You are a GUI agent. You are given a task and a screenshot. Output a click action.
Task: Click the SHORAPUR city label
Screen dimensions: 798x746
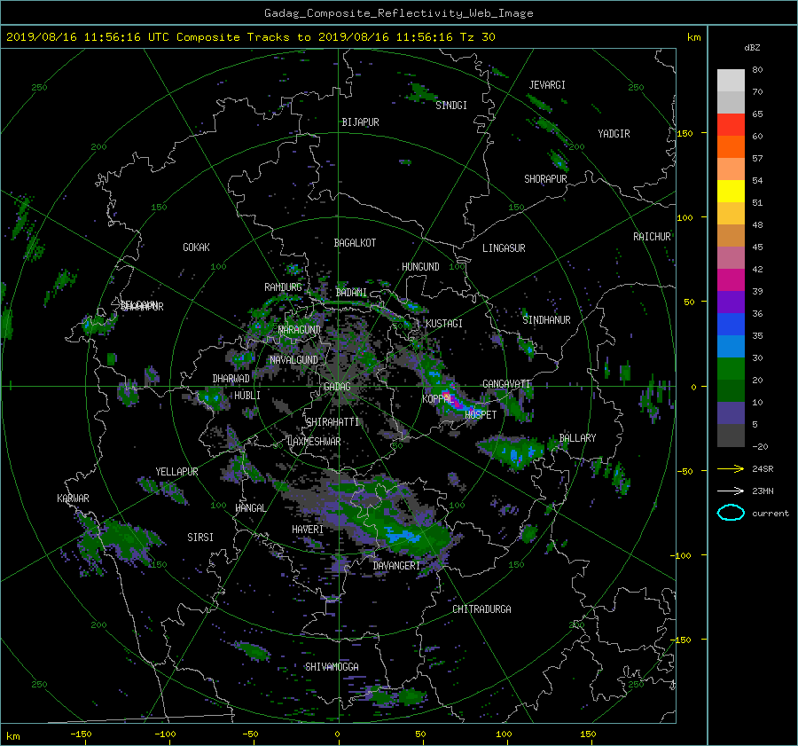[545, 179]
